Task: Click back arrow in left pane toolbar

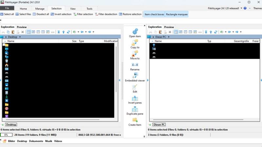Action: click(82, 32)
